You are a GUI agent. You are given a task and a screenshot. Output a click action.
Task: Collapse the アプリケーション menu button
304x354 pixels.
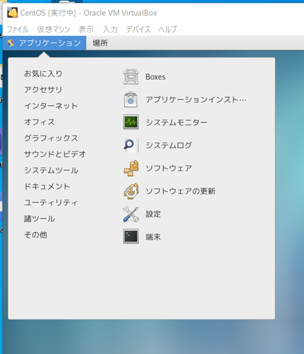coord(44,43)
